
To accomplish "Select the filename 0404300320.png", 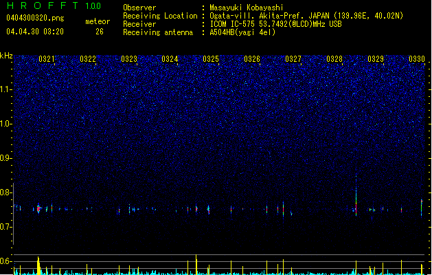I will pyautogui.click(x=35, y=18).
